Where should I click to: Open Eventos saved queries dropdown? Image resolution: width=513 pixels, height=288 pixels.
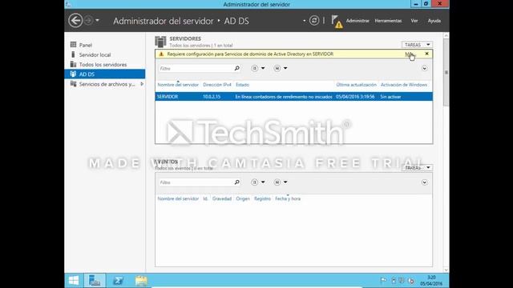[281, 182]
